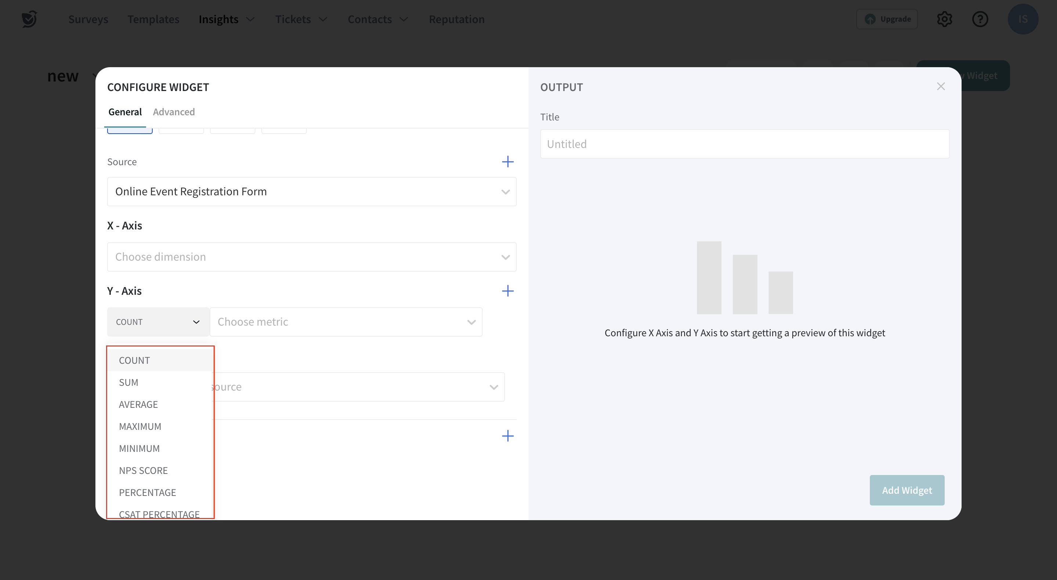
Task: Close the Configure Widget dialog
Action: (940, 86)
